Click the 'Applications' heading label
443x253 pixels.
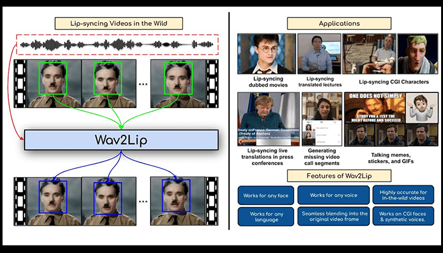coord(332,23)
